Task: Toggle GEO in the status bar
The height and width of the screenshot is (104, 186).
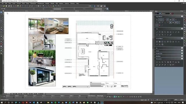Action: [146, 100]
